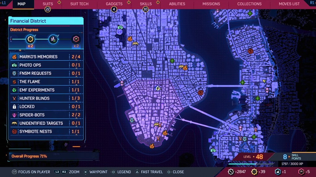The width and height of the screenshot is (316, 177).
Task: Select the Symbiote Nests row
Action: (x=46, y=132)
